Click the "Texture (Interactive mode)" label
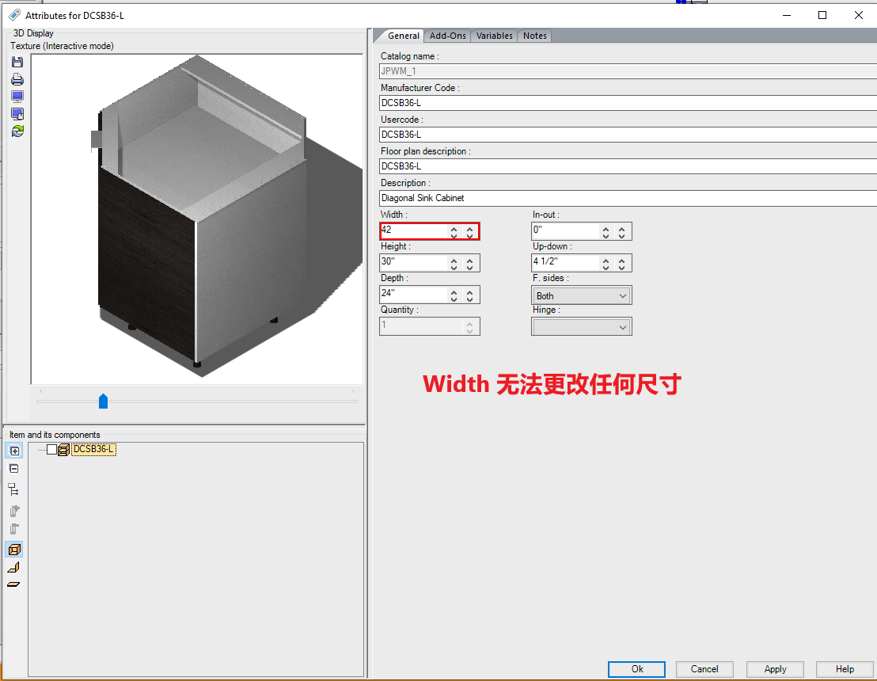Screen dimensions: 877x681 (62, 46)
